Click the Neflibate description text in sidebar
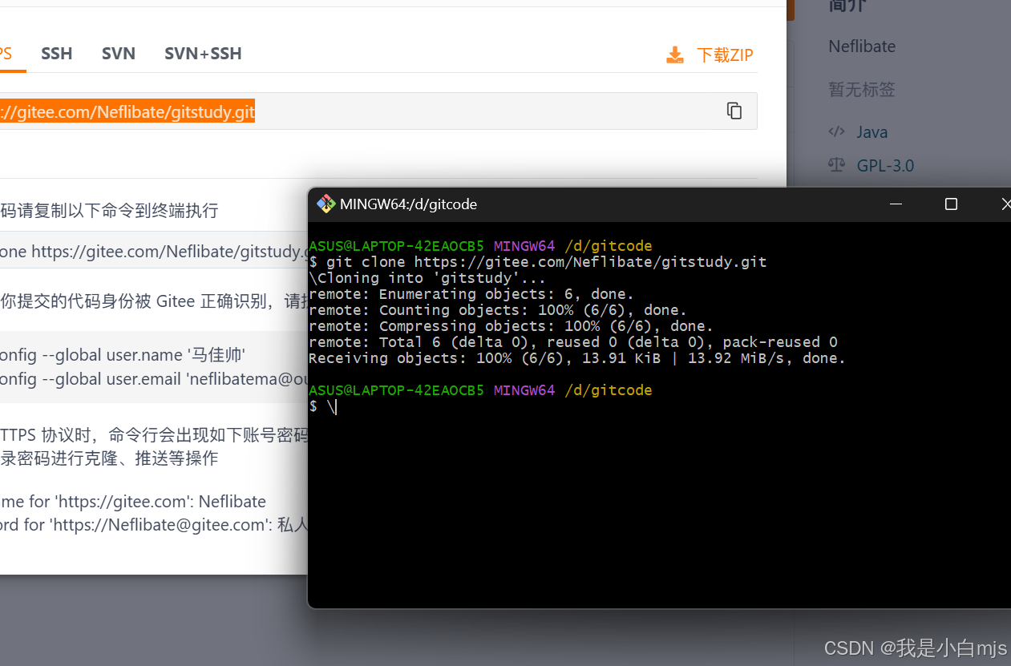The width and height of the screenshot is (1011, 666). pyautogui.click(x=862, y=46)
